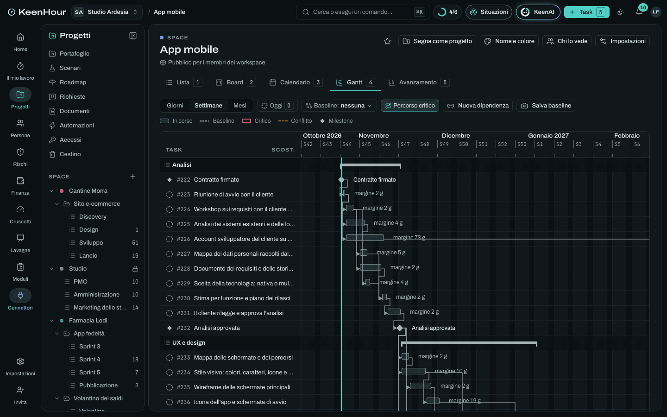Collapse the Farmacia Lodi space
Screen dimensions: 667x417
tap(51, 321)
